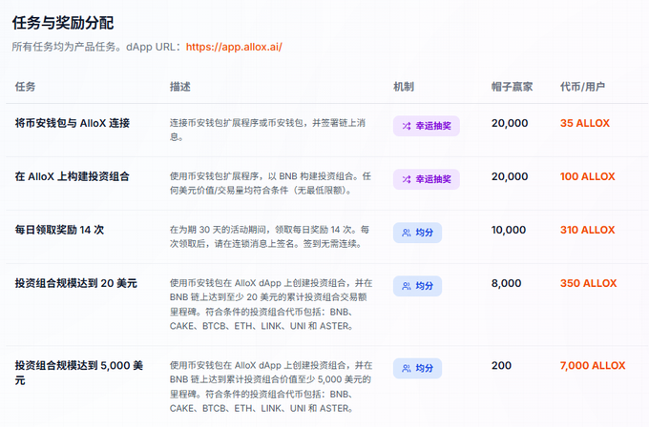
Task: Click the 机制 column header
Action: tap(404, 87)
